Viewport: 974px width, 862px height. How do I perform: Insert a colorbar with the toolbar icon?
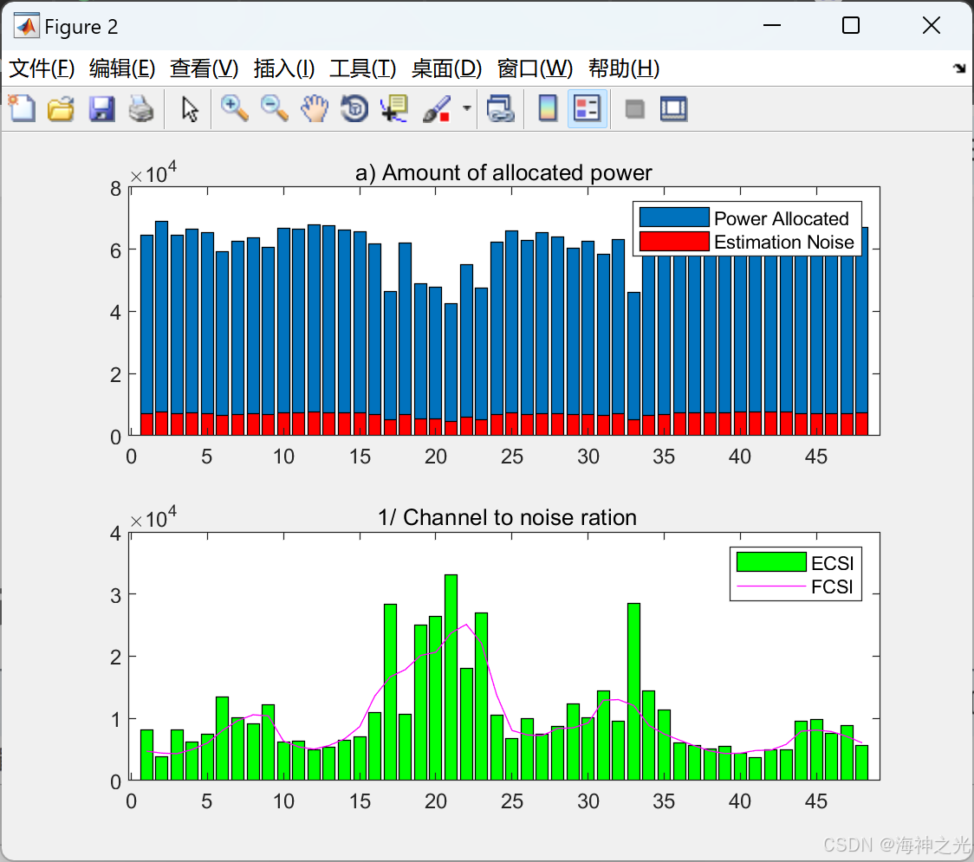pyautogui.click(x=548, y=108)
